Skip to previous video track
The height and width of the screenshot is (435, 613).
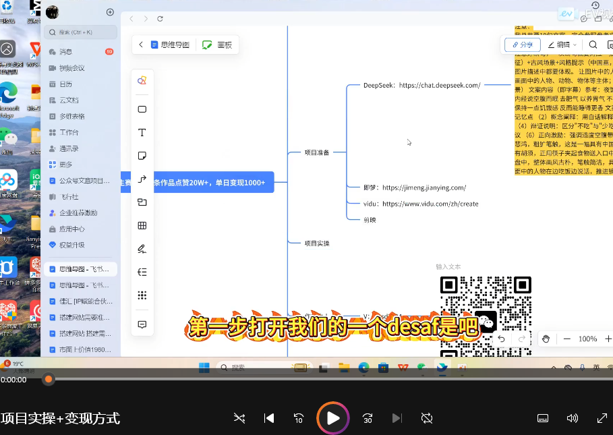coord(268,418)
